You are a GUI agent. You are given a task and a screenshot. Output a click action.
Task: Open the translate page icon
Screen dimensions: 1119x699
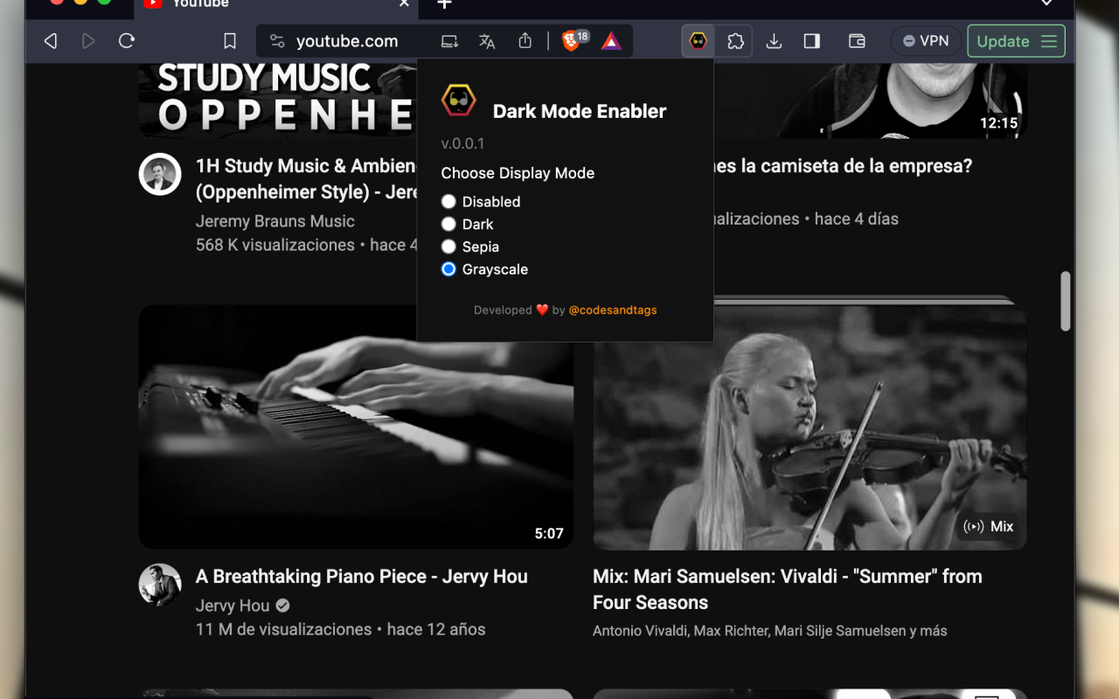pos(487,41)
